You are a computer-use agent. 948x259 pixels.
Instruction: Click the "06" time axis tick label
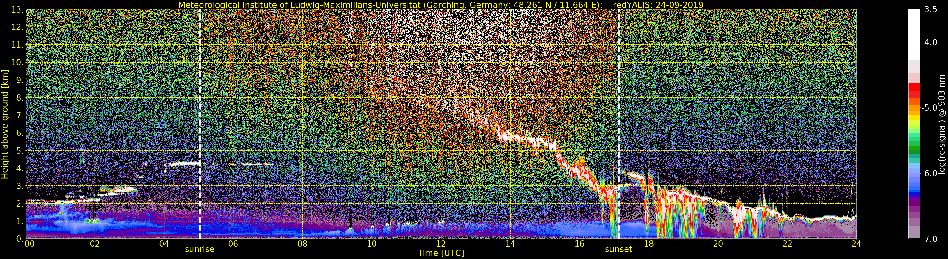(x=233, y=244)
